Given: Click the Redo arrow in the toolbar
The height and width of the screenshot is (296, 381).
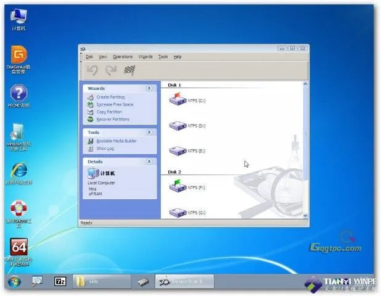Looking at the screenshot, I should (110, 70).
